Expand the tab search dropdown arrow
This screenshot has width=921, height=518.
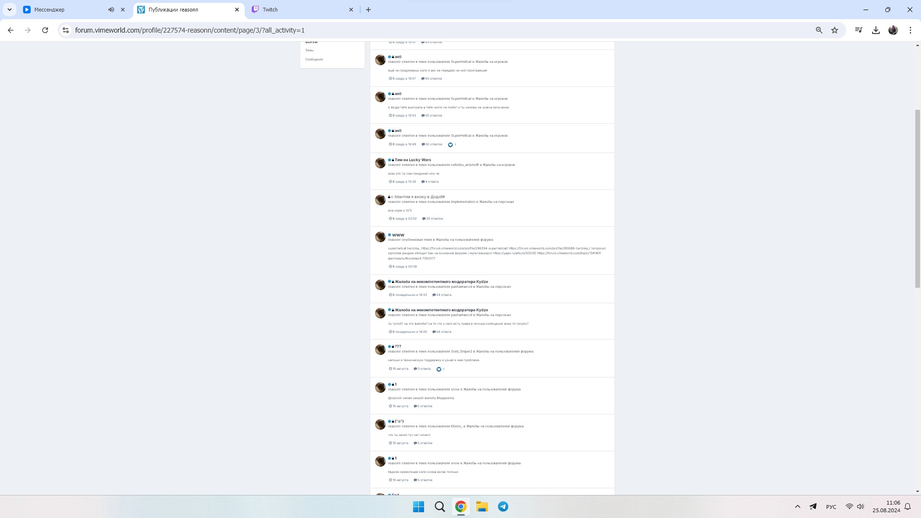pyautogui.click(x=10, y=10)
